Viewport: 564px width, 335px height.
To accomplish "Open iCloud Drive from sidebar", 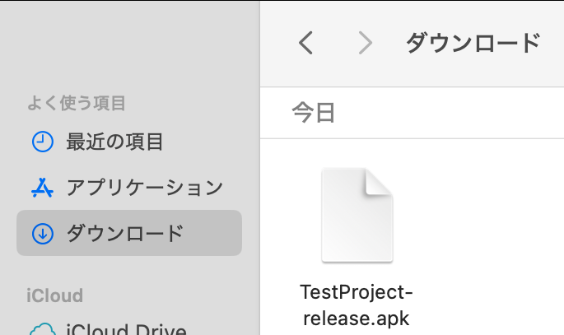I will click(x=126, y=330).
